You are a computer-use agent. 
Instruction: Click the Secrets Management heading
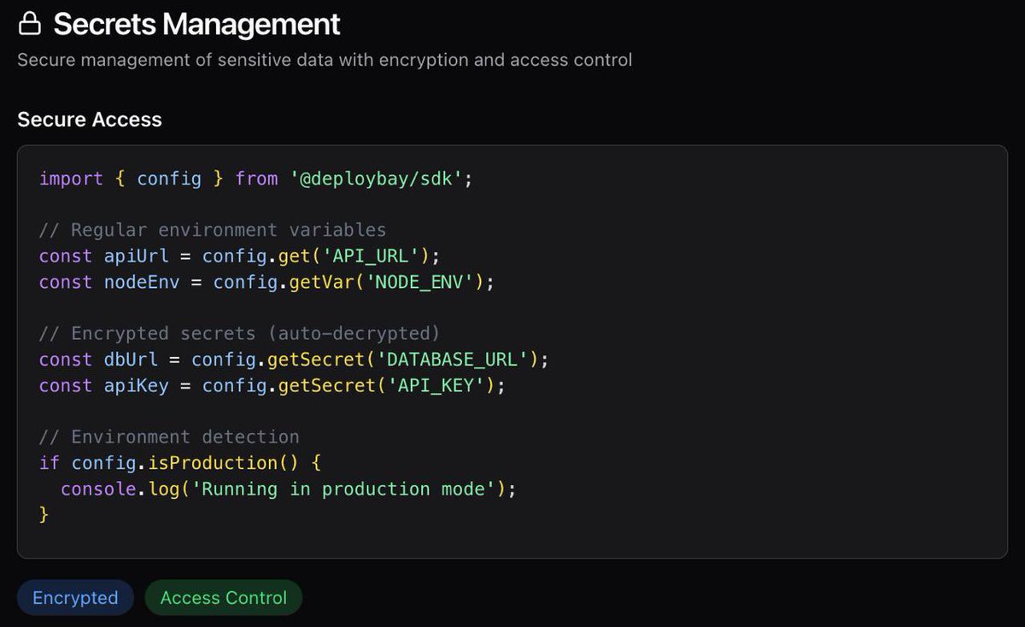[196, 25]
